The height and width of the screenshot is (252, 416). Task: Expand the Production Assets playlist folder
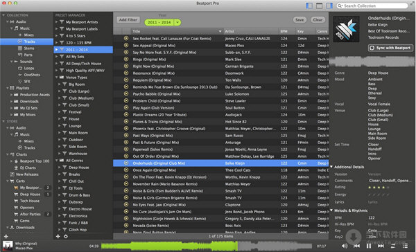coord(11,95)
